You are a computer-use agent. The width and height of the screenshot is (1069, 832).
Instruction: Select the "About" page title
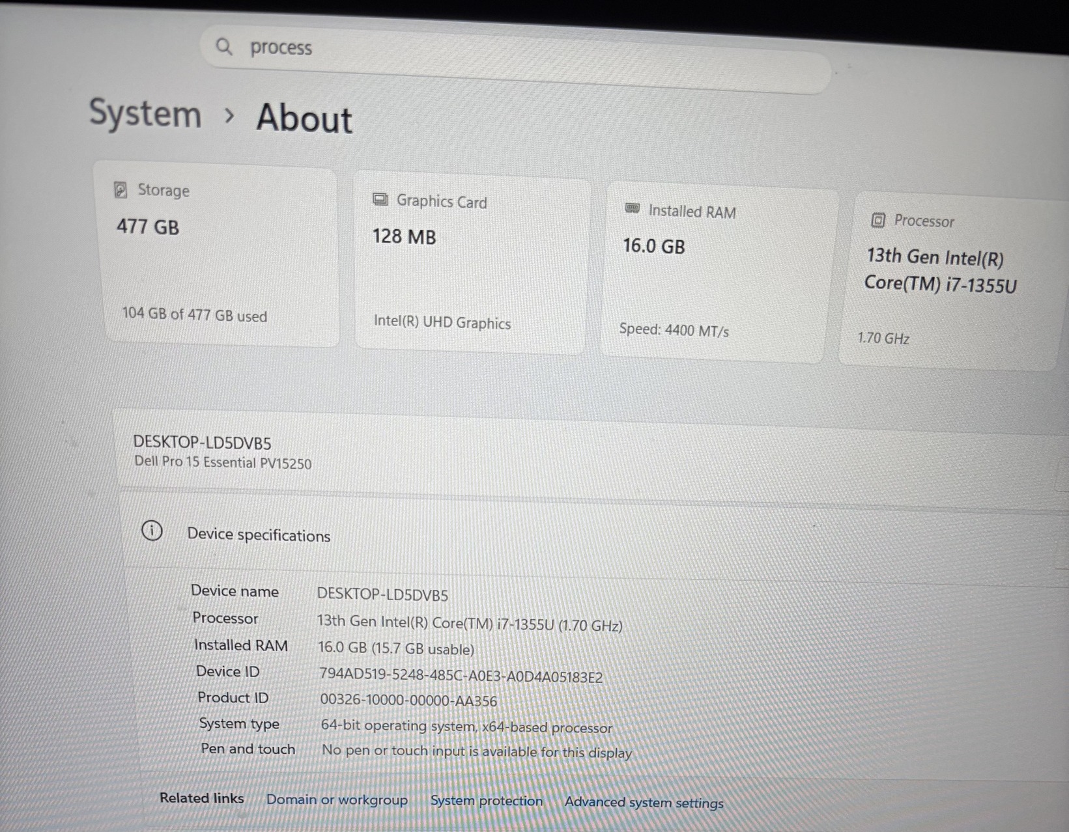click(x=305, y=118)
